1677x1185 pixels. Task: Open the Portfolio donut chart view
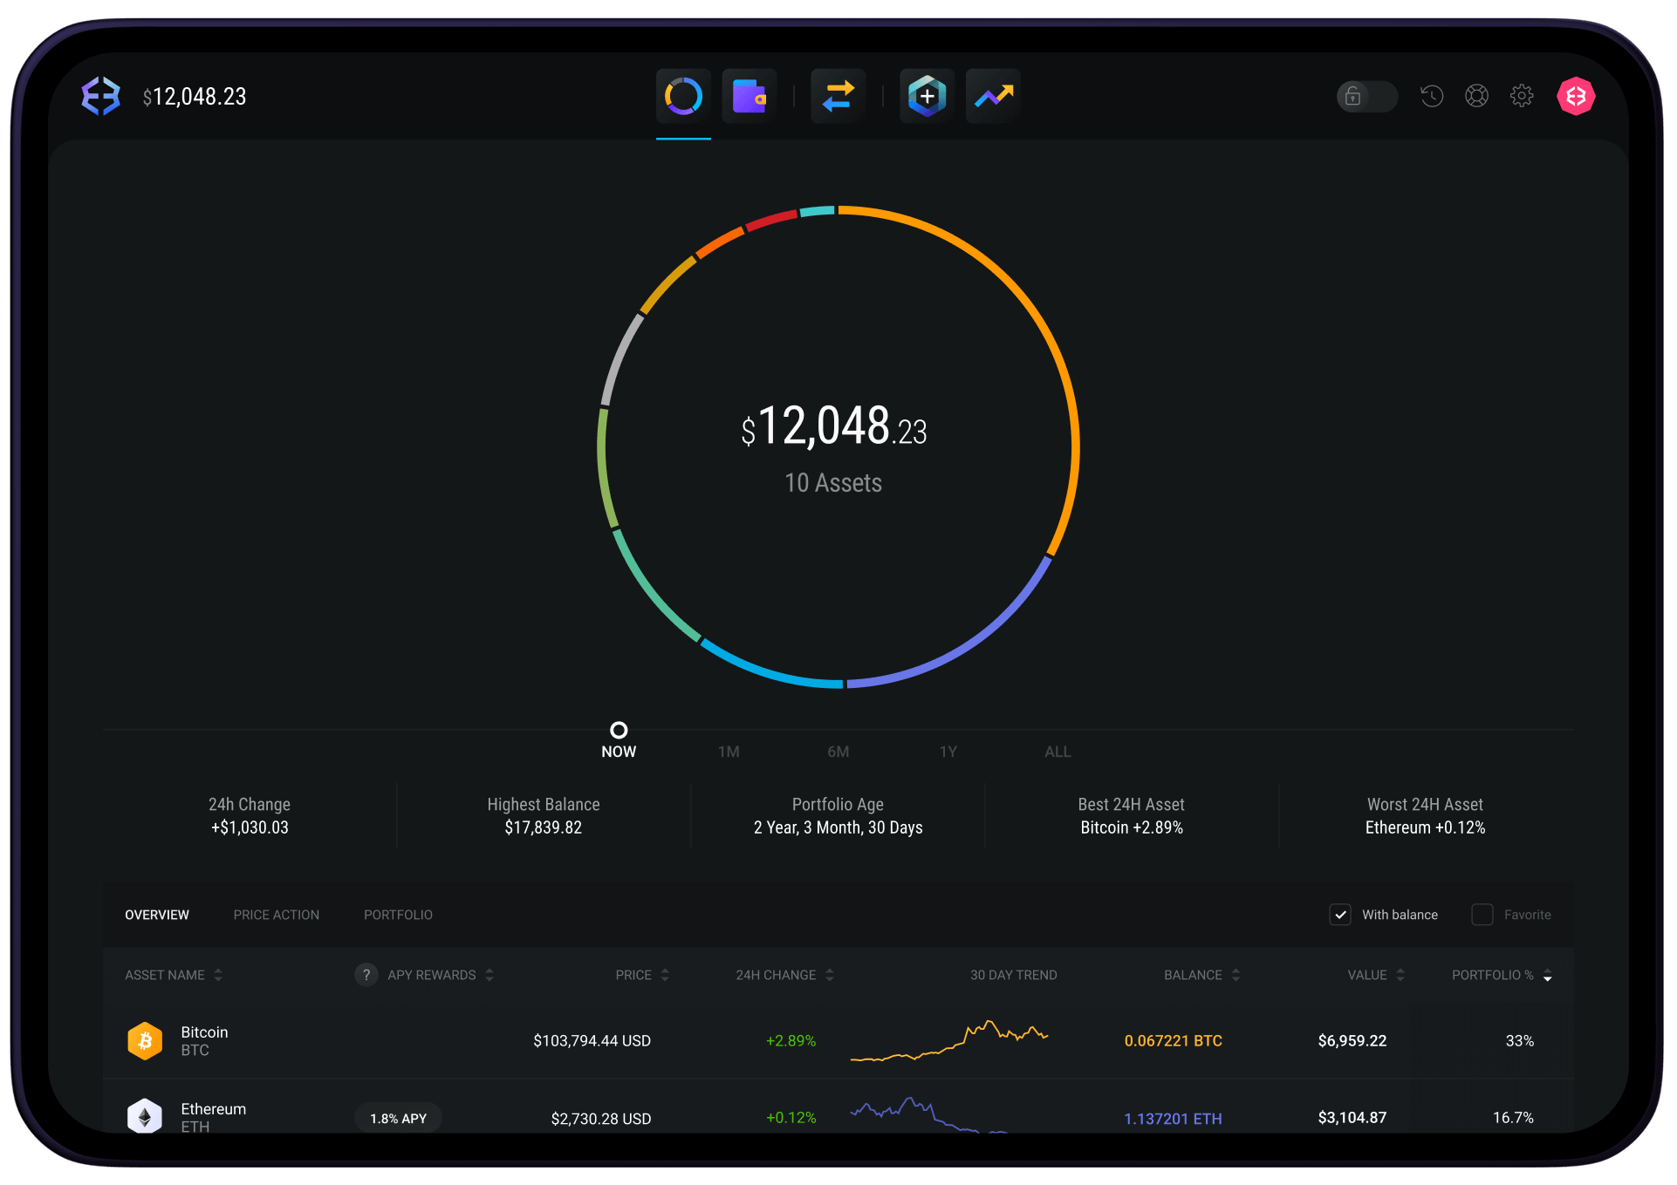point(683,96)
